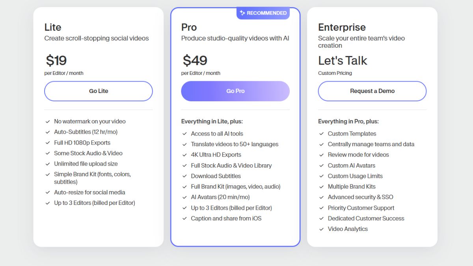This screenshot has width=473, height=266.
Task: Click the Enterprise plan heading
Action: (x=342, y=27)
